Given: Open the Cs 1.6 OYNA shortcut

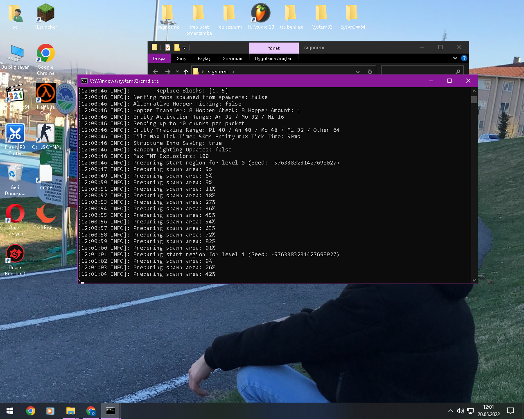Looking at the screenshot, I should 46,137.
